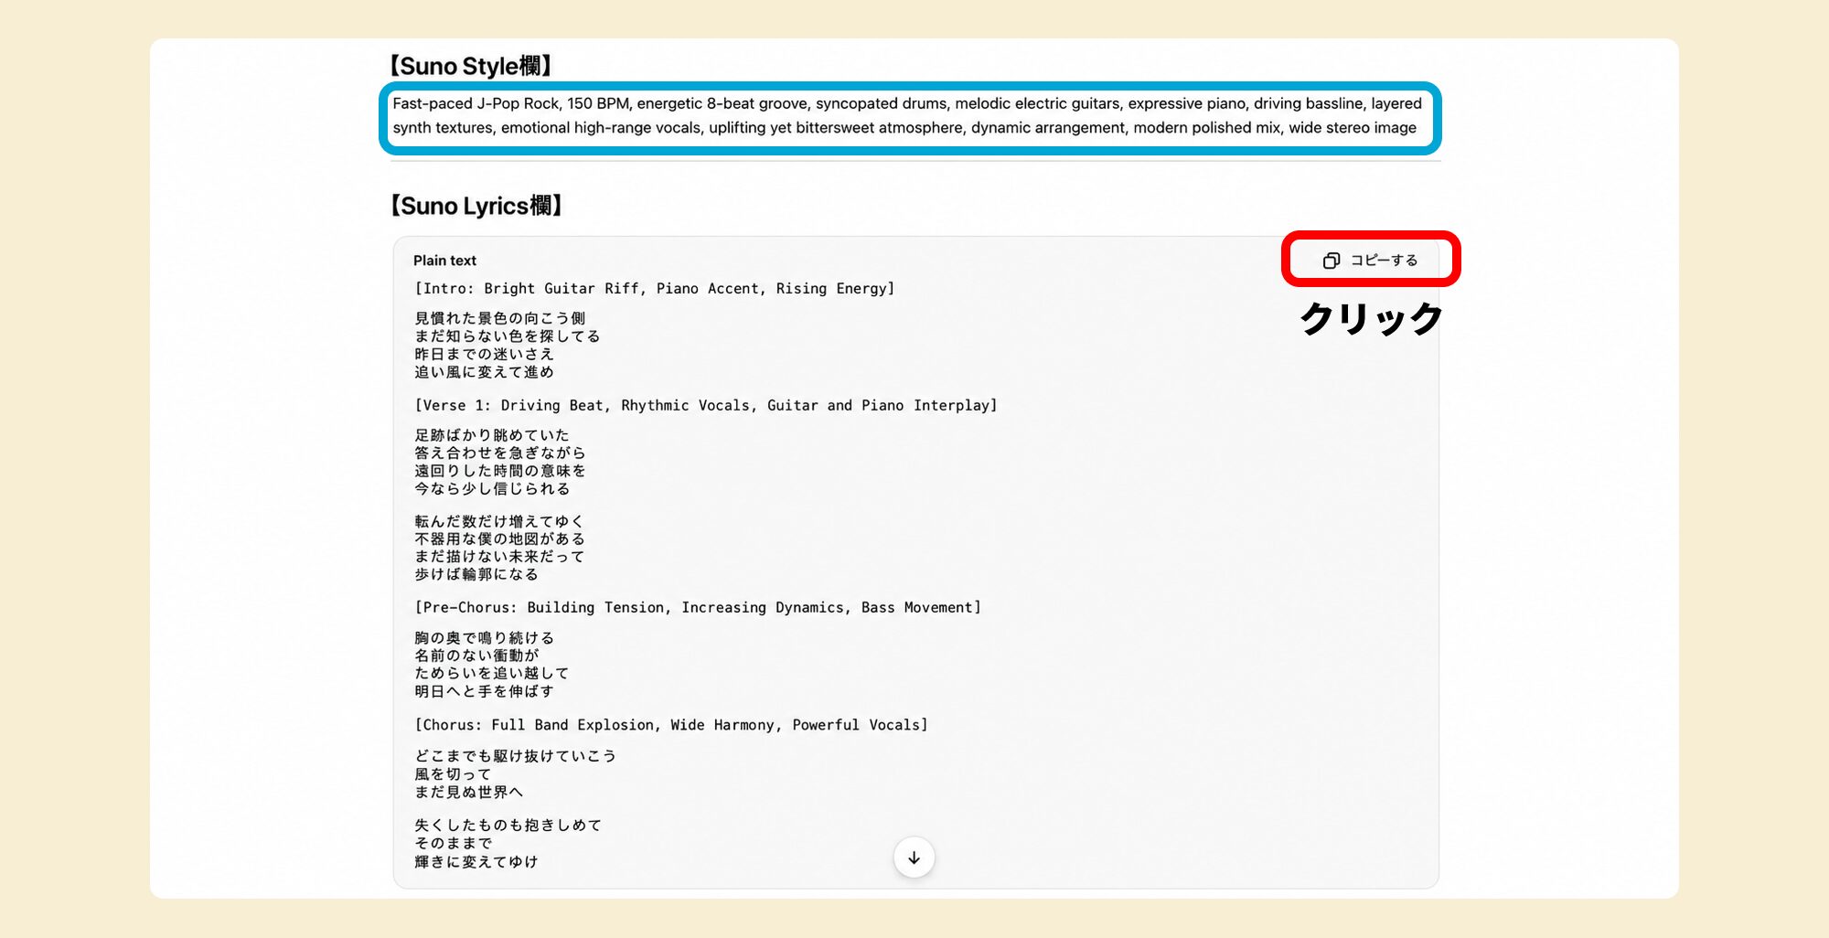Screen dimensions: 1829x938
Task: Click the line 'まだ描けない未来だって'
Action: [499, 557]
